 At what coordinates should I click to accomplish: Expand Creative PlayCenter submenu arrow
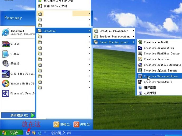(133, 31)
